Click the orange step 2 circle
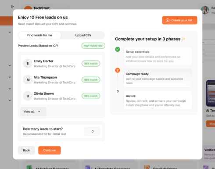Viewport: 215px width, 169px height. 118,70
